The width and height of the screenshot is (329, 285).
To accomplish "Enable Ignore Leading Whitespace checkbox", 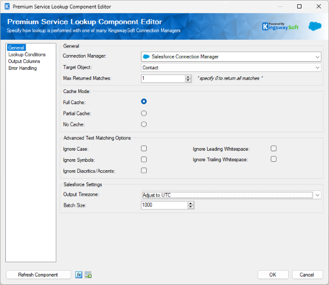I will [273, 149].
